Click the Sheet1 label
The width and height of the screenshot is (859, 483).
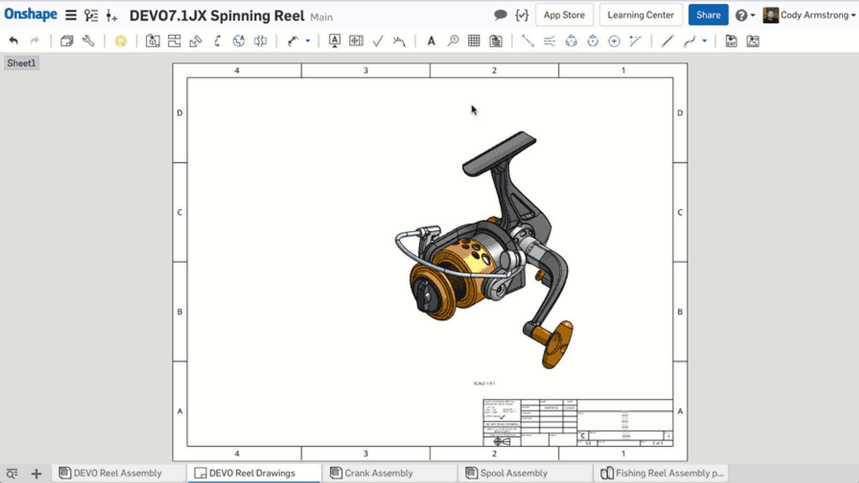21,63
